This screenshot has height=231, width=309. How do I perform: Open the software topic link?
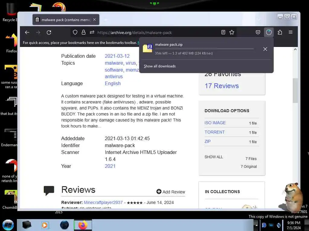click(x=114, y=70)
